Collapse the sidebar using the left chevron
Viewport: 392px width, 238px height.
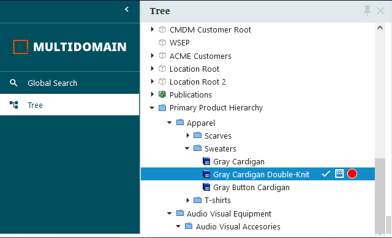(127, 10)
